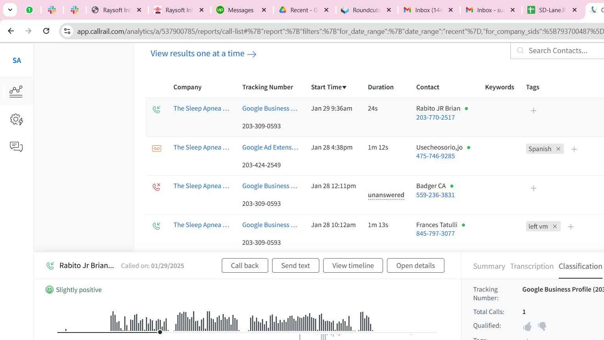Switch to the first Gmail Inbox (144 browser tab
Screen dimensions: 604x340
428,10
